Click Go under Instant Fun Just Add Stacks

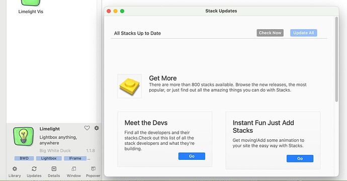(300, 158)
